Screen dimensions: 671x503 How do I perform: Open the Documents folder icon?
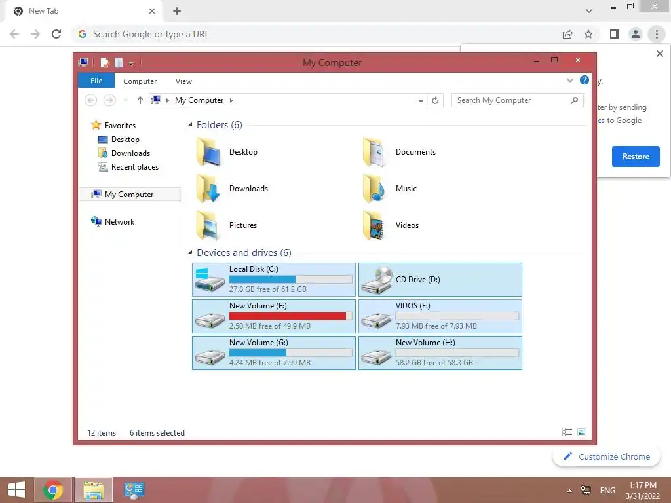[x=374, y=152]
